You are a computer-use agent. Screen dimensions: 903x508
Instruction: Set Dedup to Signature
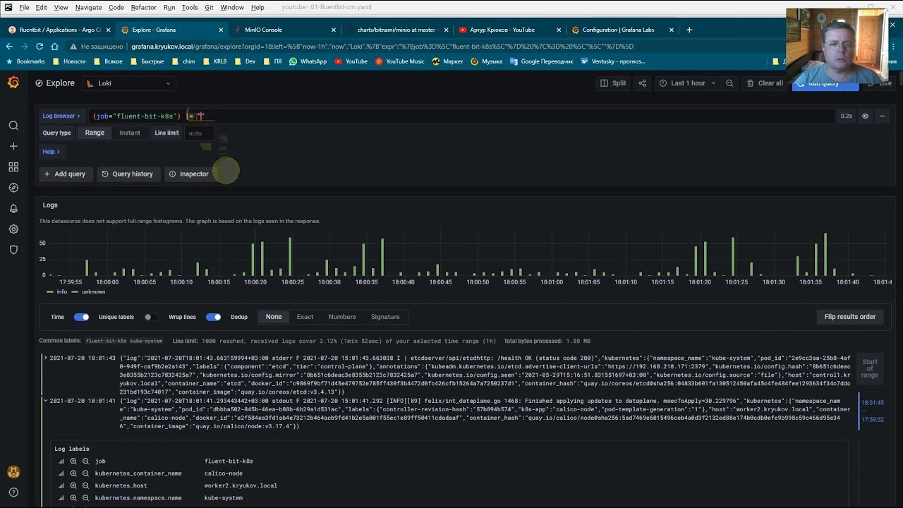(385, 317)
